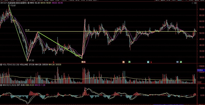Click the X10 volume scale label
This screenshot has width=205, height=105.
point(199,82)
